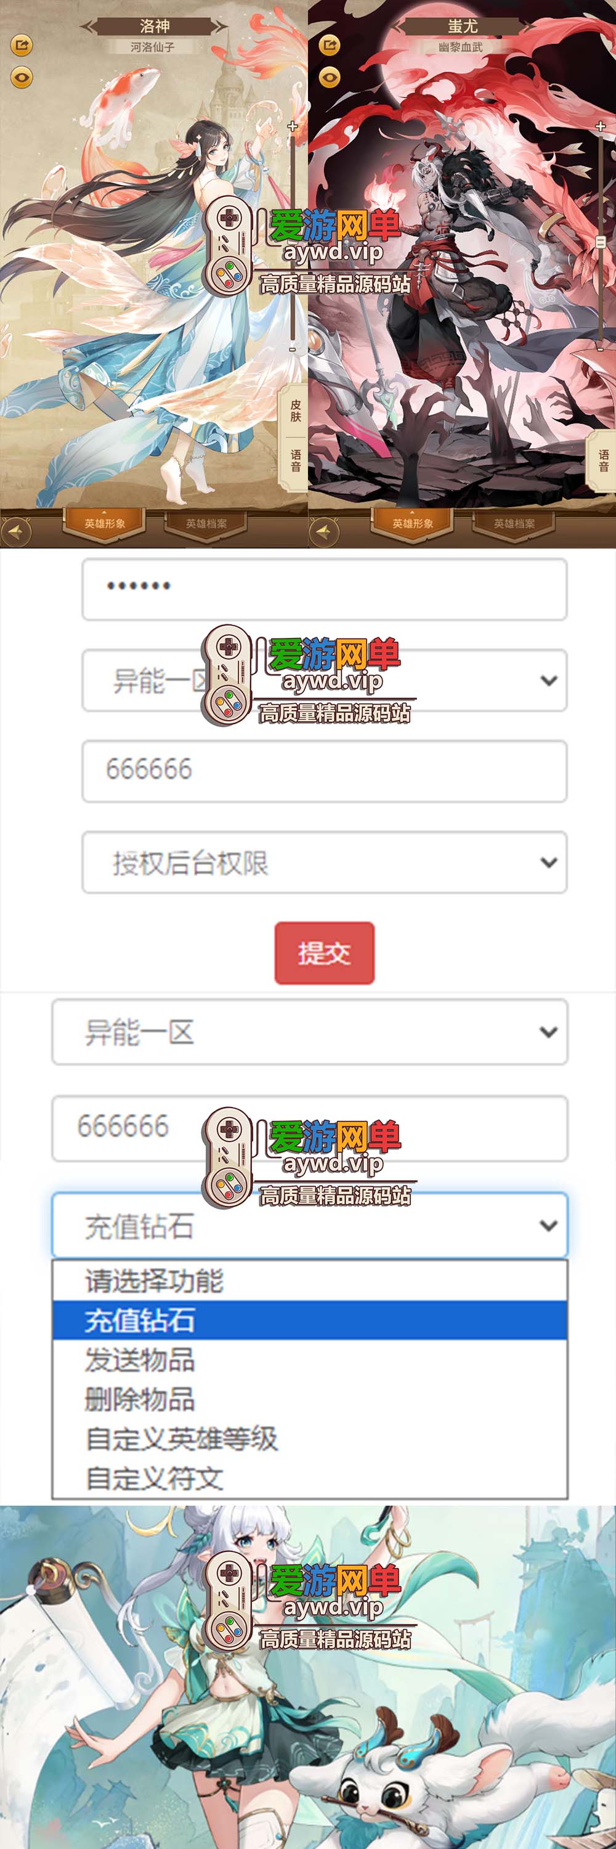Click back arrow under 洛神 panel
The image size is (616, 1849).
coord(17,532)
